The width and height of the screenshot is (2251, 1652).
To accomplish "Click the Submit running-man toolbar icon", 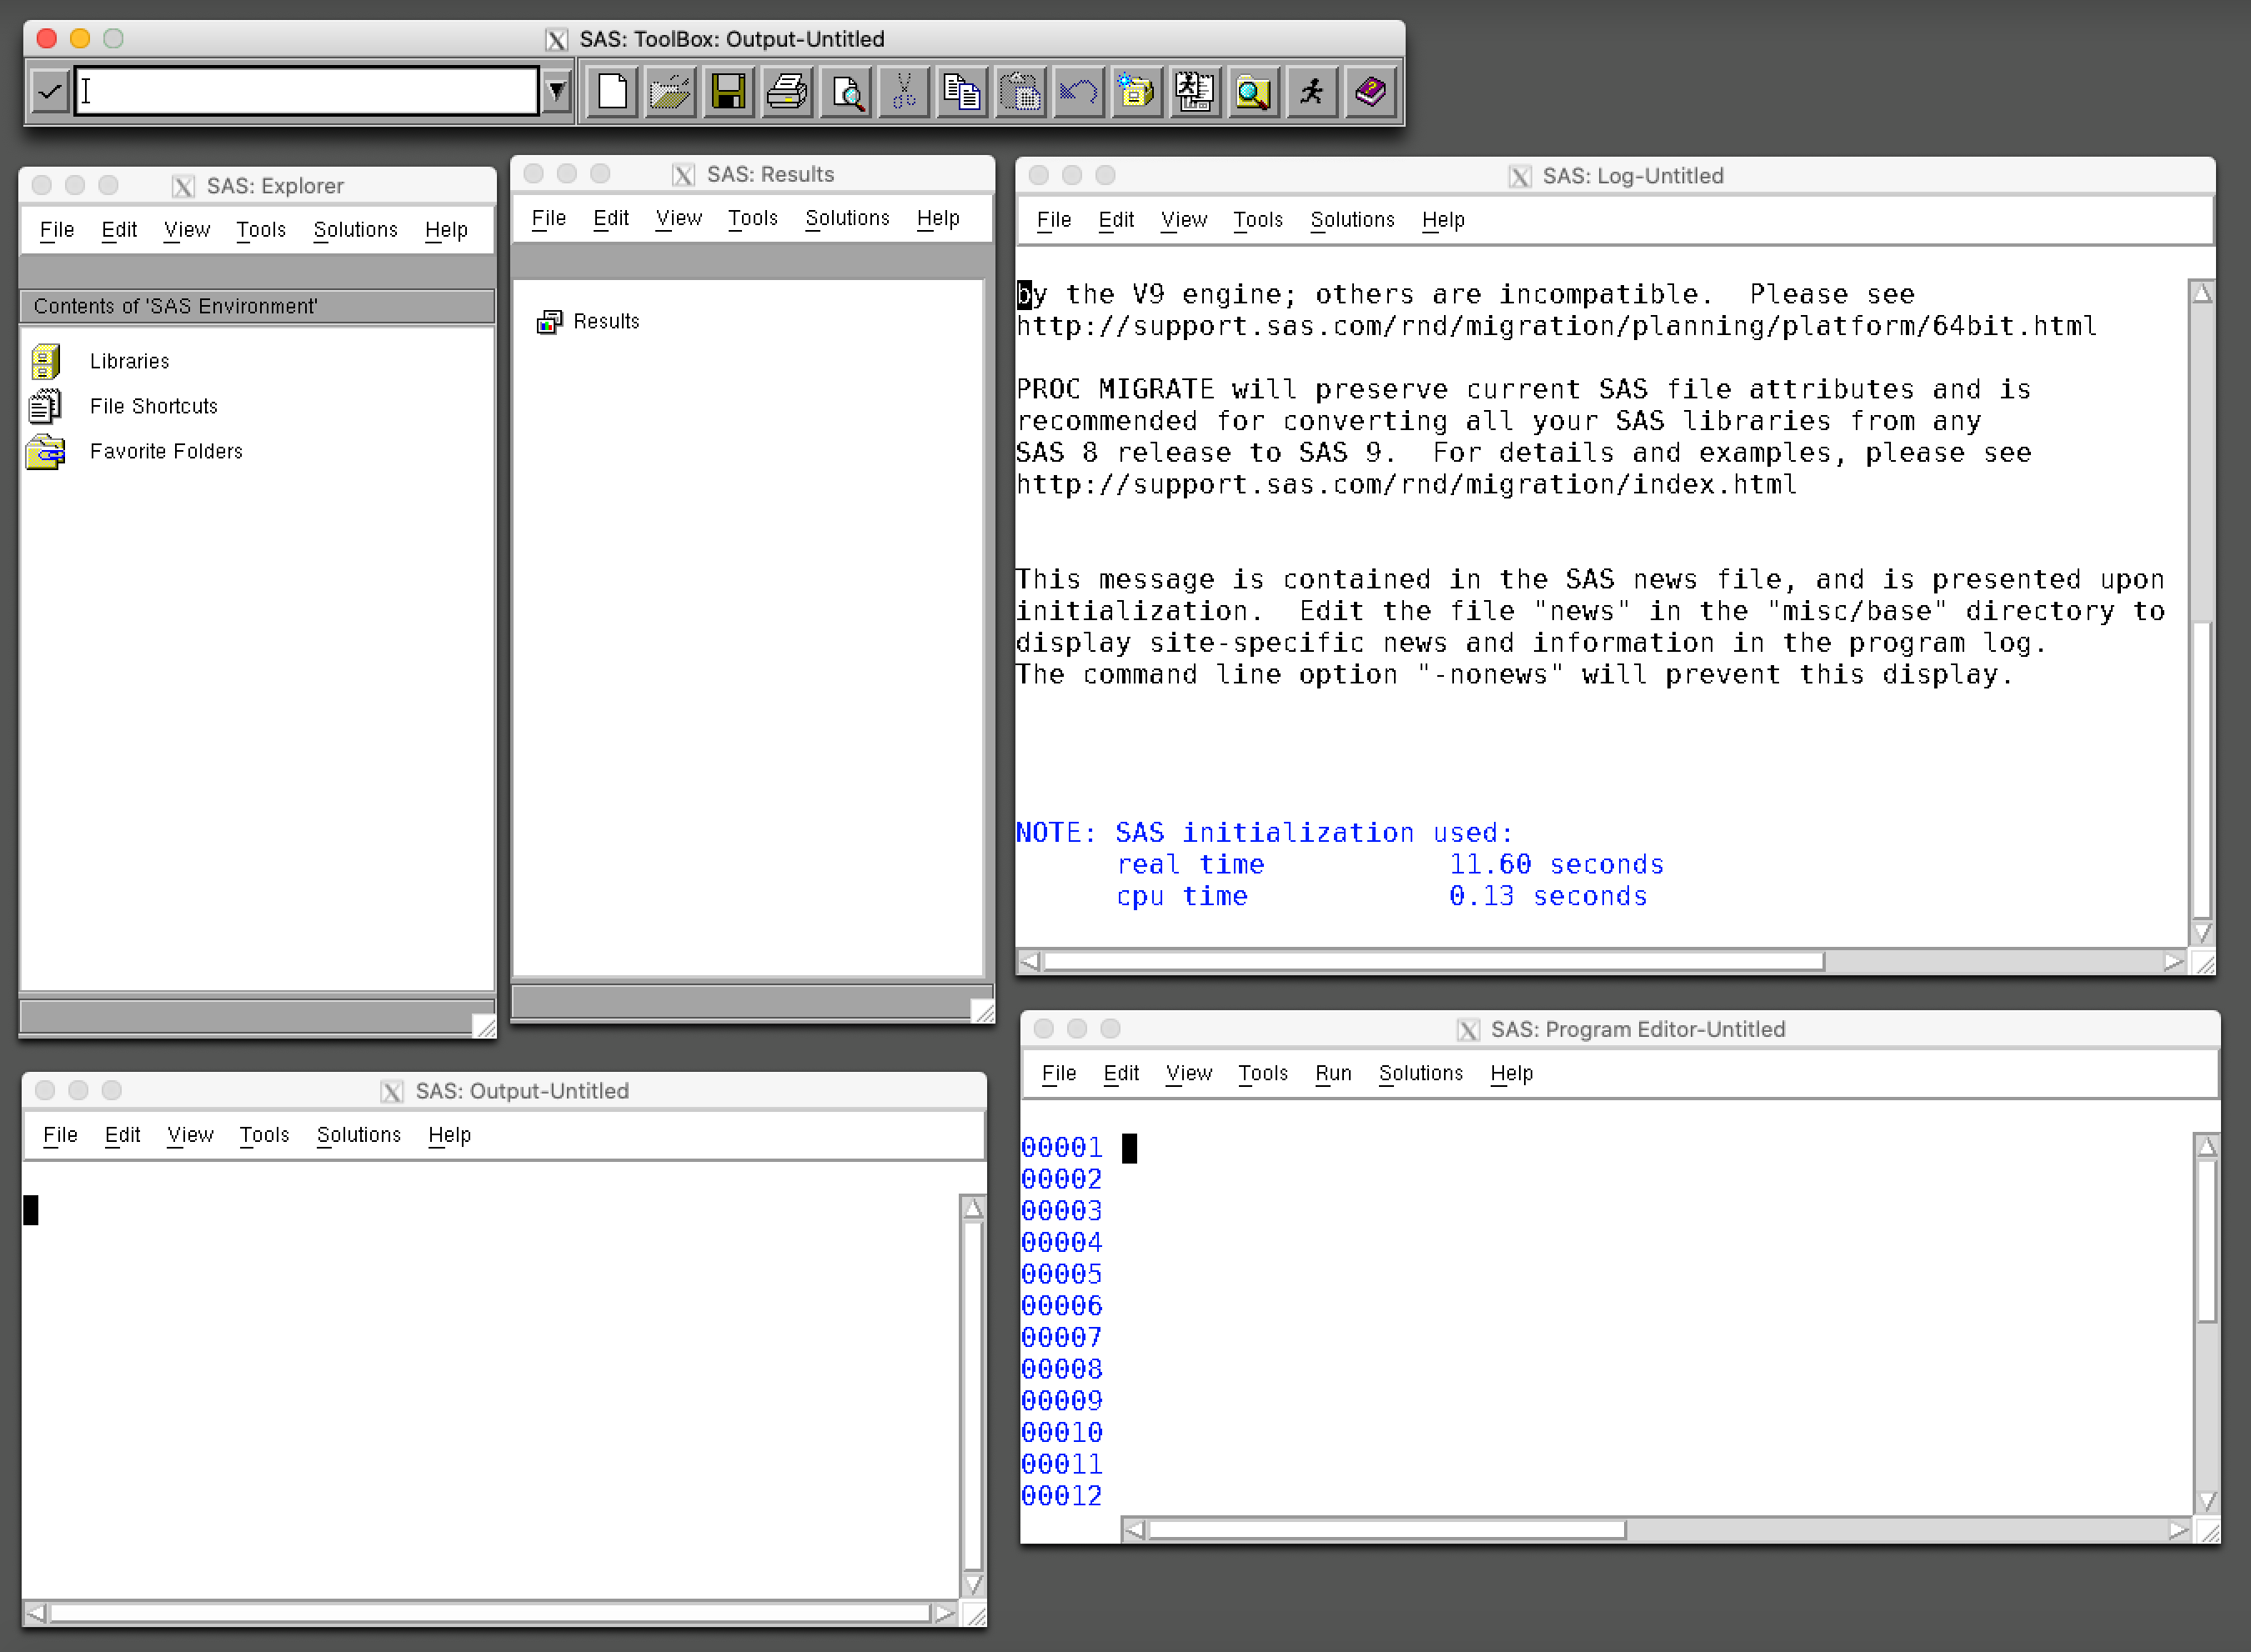I will [x=1311, y=93].
